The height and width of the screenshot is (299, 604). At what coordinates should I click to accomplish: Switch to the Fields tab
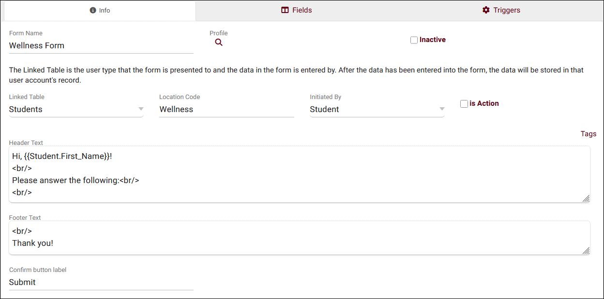pyautogui.click(x=297, y=10)
